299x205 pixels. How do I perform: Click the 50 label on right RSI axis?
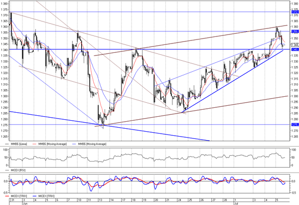[x=294, y=158]
